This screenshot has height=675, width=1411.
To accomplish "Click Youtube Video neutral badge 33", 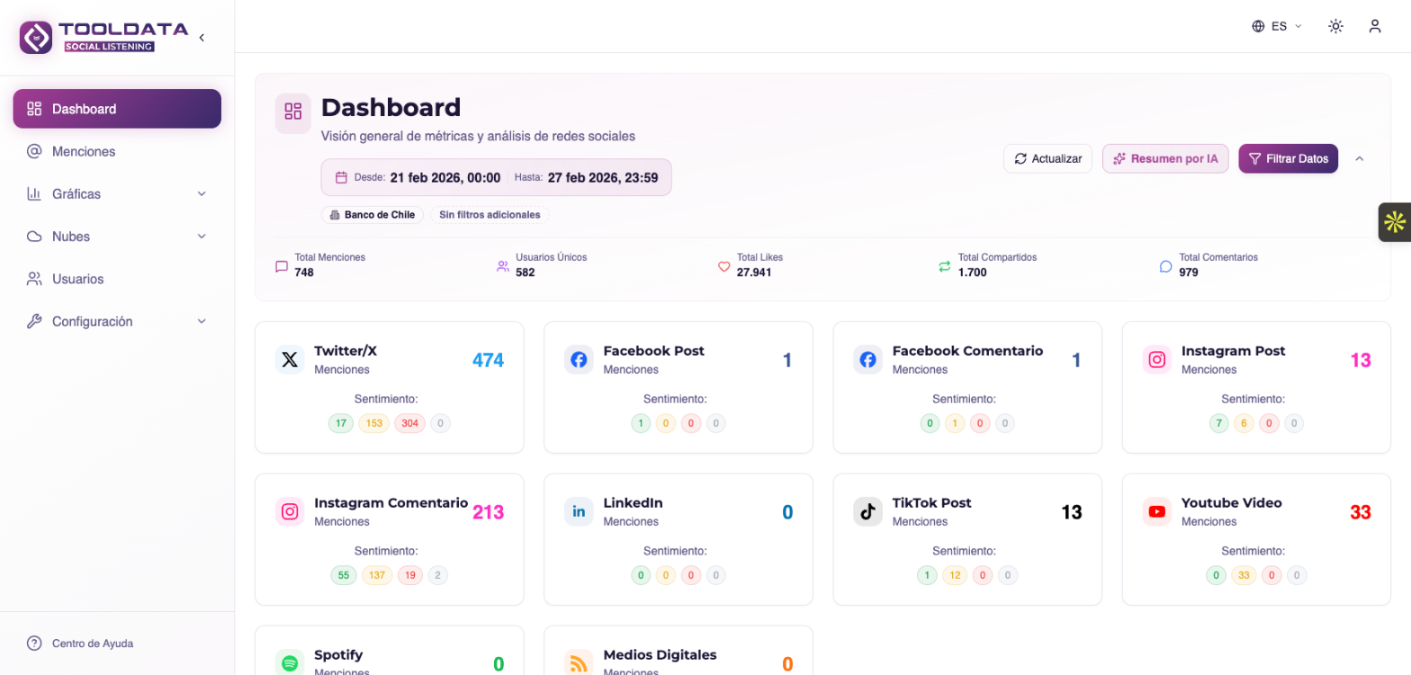I will click(1244, 575).
